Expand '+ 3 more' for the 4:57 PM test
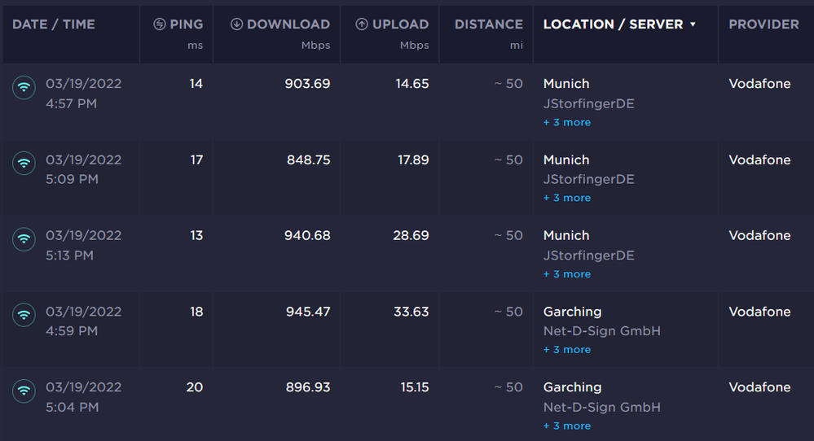Screen dimensions: 814x441 pyautogui.click(x=567, y=122)
